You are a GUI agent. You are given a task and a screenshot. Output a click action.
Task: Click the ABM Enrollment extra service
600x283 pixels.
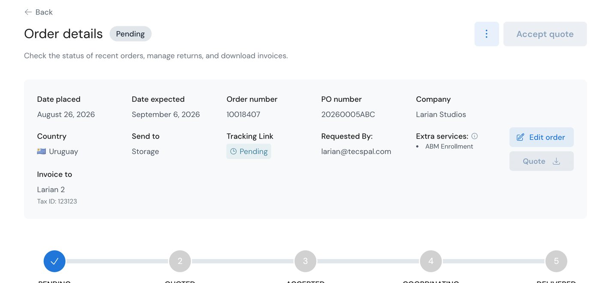coord(449,146)
